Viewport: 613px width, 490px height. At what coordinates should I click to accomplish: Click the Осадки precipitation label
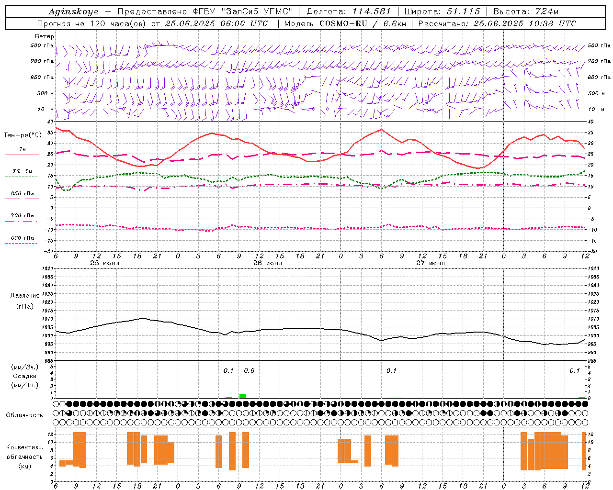(25, 376)
